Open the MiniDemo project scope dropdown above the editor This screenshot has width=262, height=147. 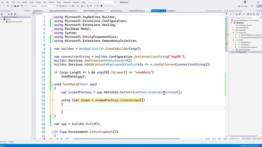64,14
